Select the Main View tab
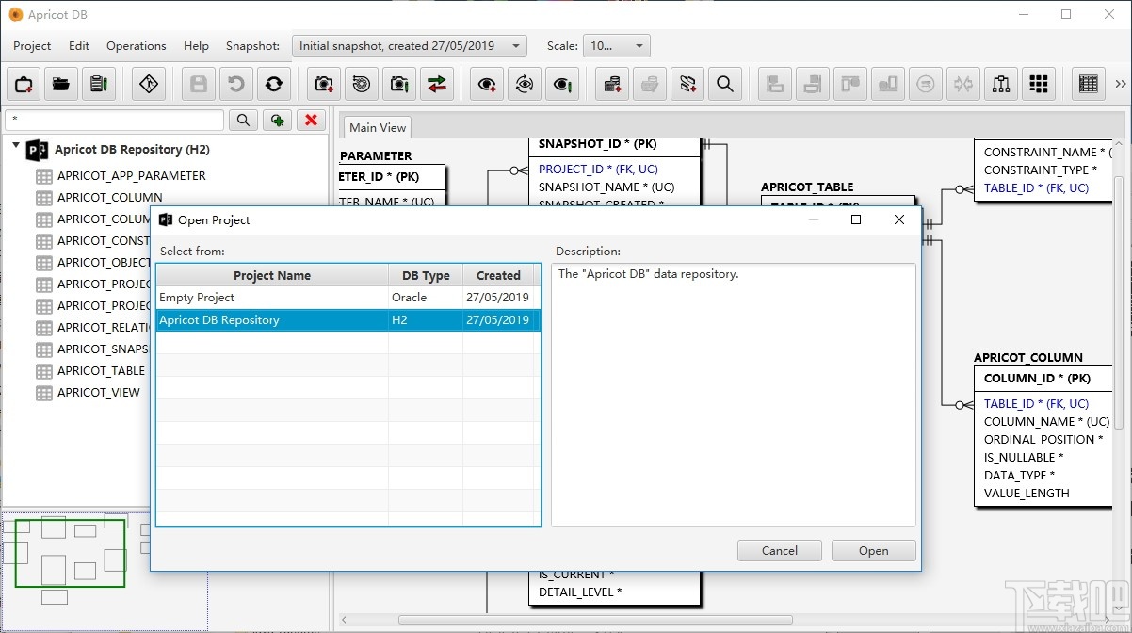Image resolution: width=1132 pixels, height=633 pixels. click(378, 127)
